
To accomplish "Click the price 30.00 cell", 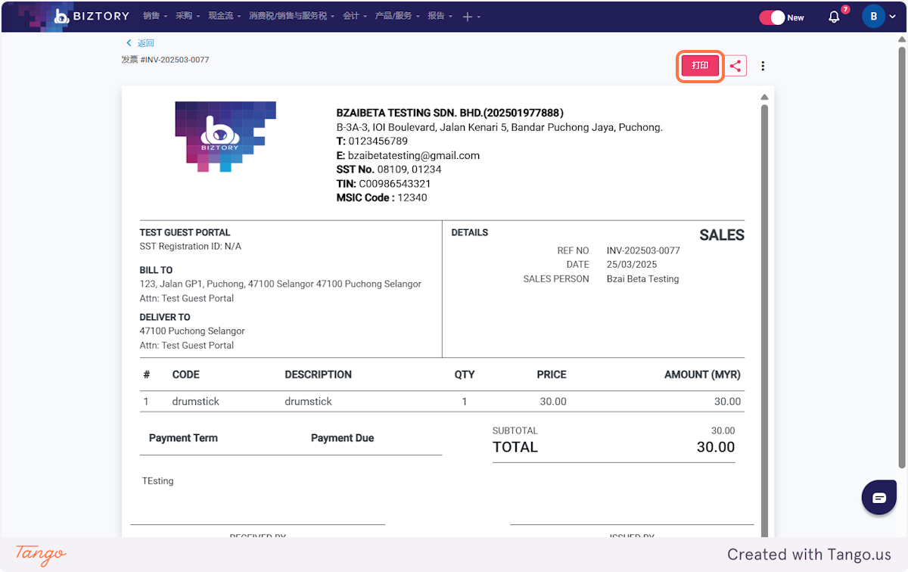I will [553, 401].
